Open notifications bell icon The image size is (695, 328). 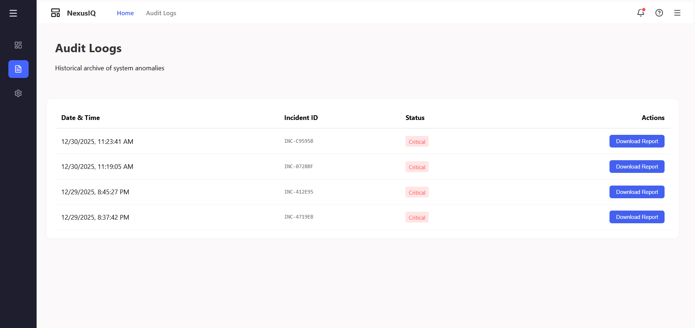tap(641, 13)
